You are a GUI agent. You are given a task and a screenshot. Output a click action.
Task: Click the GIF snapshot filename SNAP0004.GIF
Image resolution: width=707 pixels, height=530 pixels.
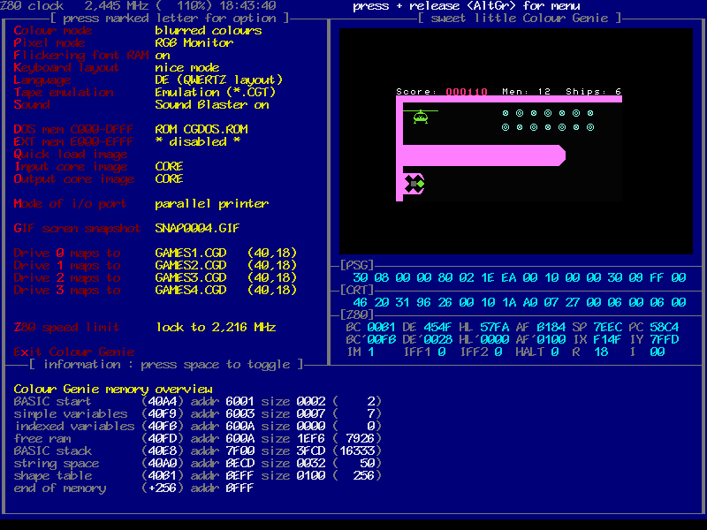(197, 229)
